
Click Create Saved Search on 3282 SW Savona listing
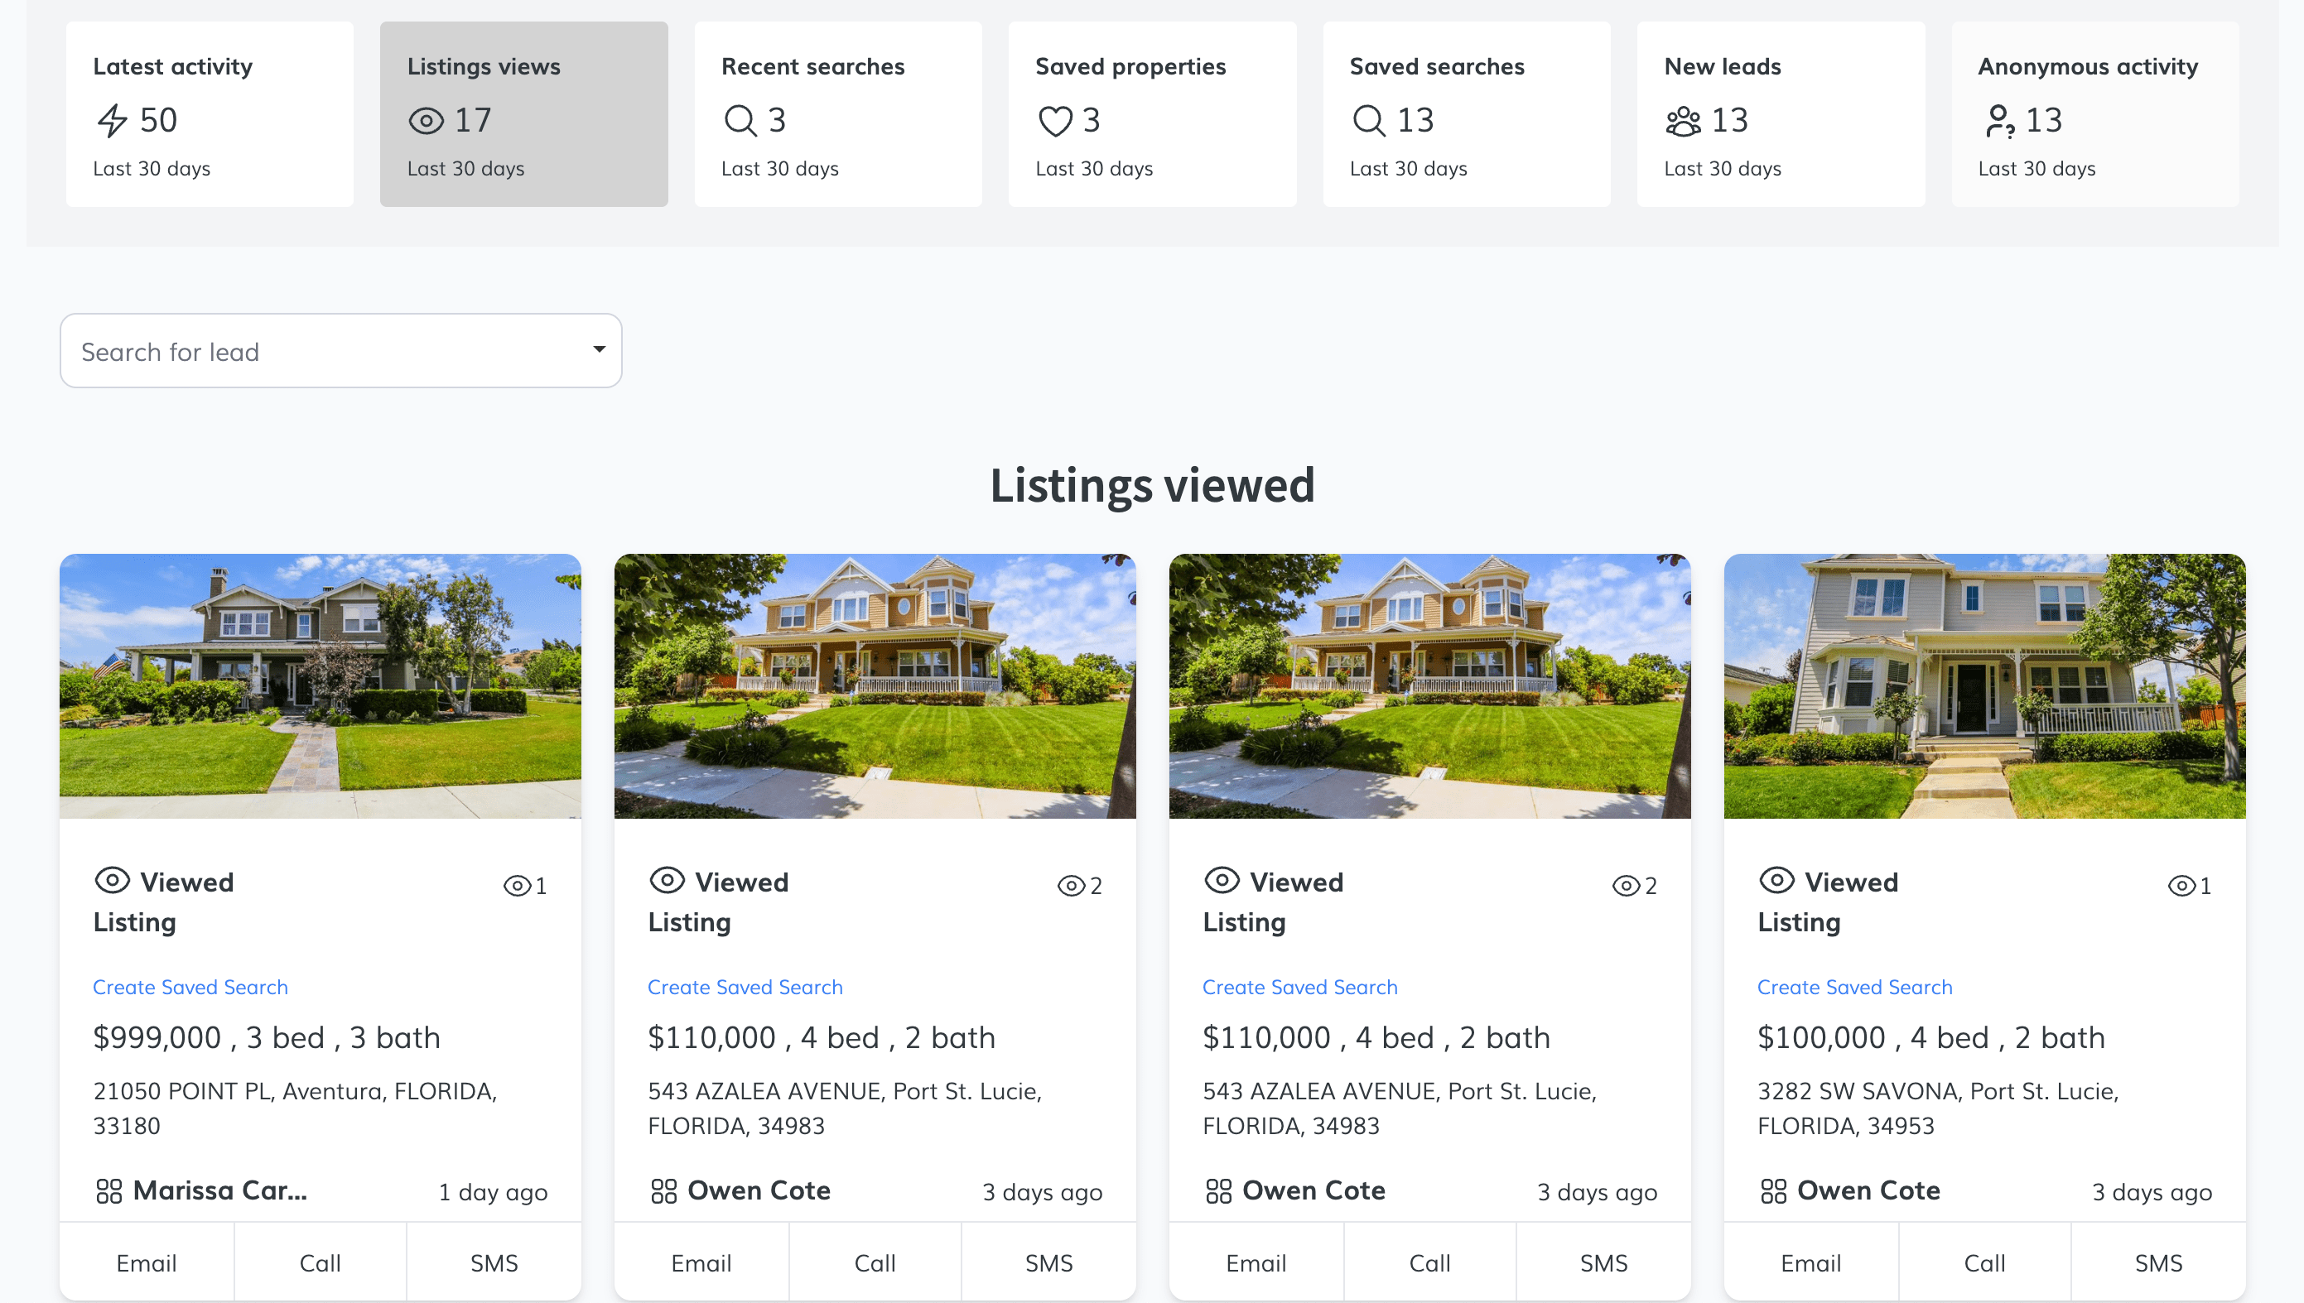coord(1853,987)
